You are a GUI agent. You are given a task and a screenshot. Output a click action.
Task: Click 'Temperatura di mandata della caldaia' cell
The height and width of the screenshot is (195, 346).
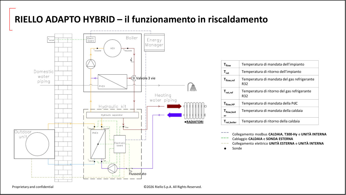click(279, 112)
